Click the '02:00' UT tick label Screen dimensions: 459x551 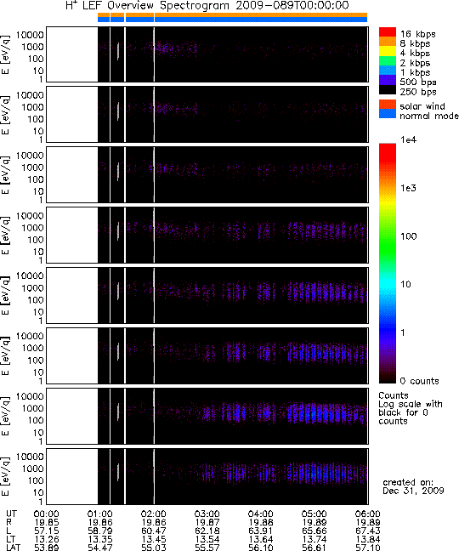[x=154, y=514]
